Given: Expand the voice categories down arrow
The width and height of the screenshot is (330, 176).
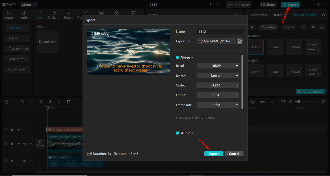Looking at the screenshot, I should (321, 27).
